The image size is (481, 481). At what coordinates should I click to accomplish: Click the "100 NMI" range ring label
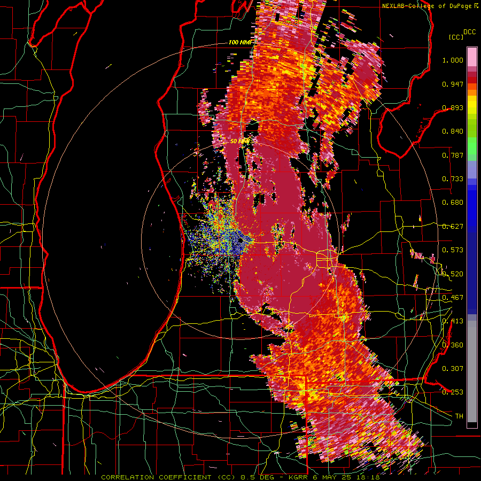(x=239, y=42)
